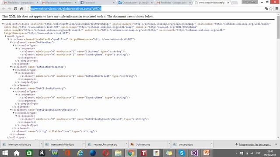Launch Visual Studio from the taskbar
Image resolution: width=280 pixels, height=157 pixels.
tap(194, 153)
